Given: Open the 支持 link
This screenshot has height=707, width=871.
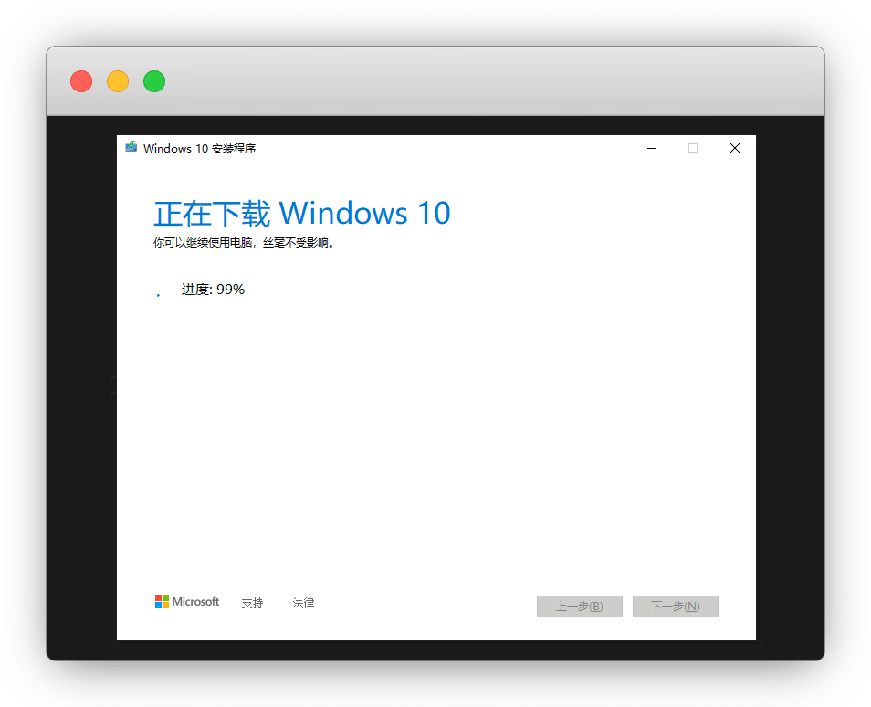Looking at the screenshot, I should point(252,603).
